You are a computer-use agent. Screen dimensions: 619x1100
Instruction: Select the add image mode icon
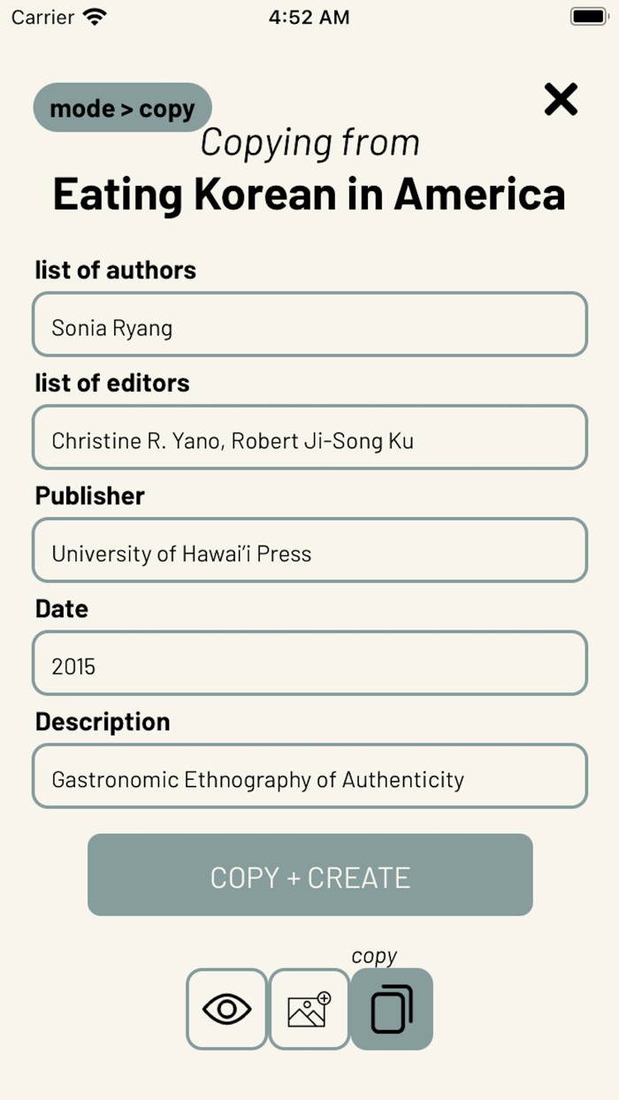[309, 1009]
